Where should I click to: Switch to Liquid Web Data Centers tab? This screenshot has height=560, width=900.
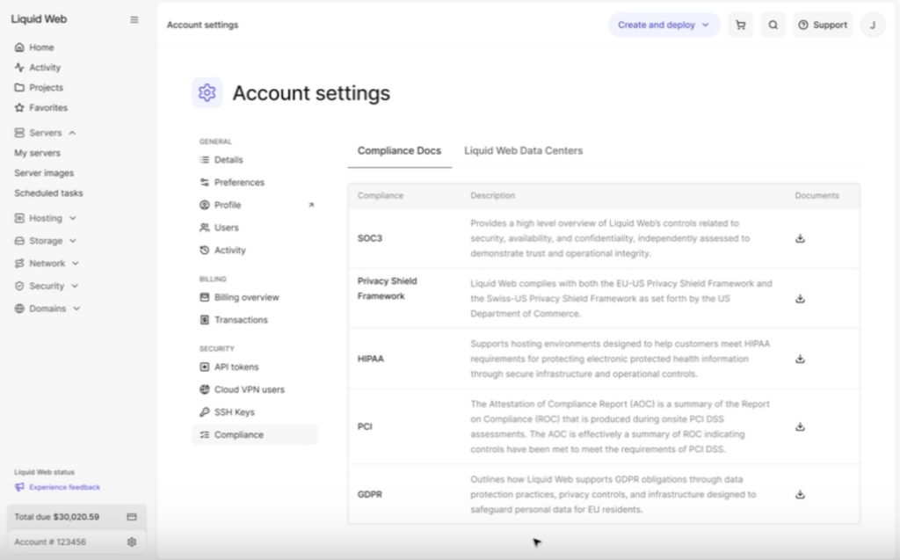523,150
